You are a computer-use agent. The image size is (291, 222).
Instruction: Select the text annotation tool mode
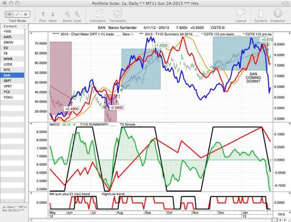pos(25,14)
